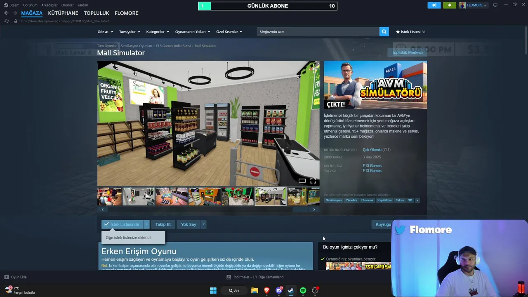The height and width of the screenshot is (297, 528).
Task: Click the Ara search box on the taskbar
Action: click(235, 290)
